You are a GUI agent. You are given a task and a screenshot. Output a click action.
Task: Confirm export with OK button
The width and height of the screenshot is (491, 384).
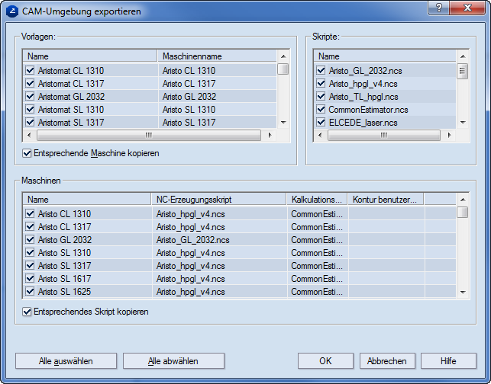[325, 361]
